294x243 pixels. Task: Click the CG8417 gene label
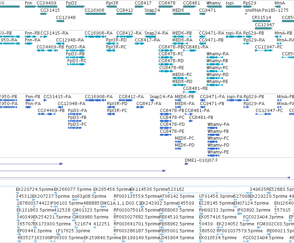(143, 3)
